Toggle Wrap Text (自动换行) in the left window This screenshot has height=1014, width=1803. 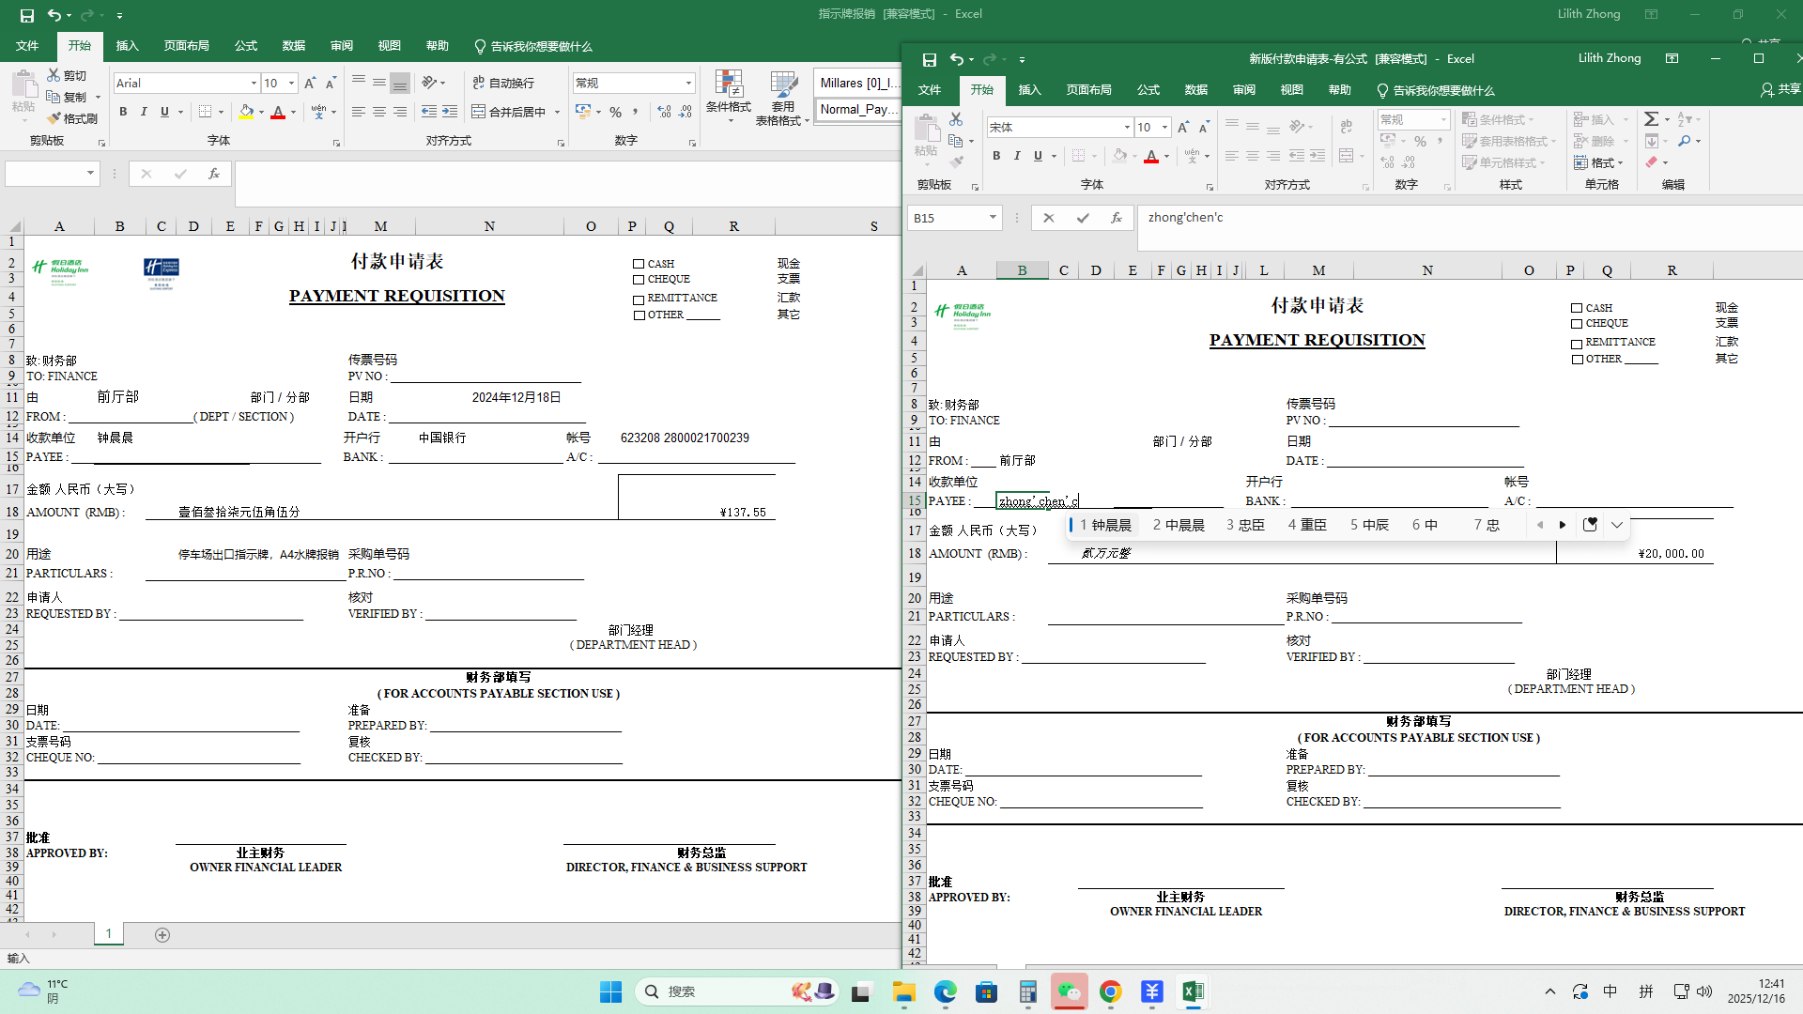pyautogui.click(x=503, y=83)
